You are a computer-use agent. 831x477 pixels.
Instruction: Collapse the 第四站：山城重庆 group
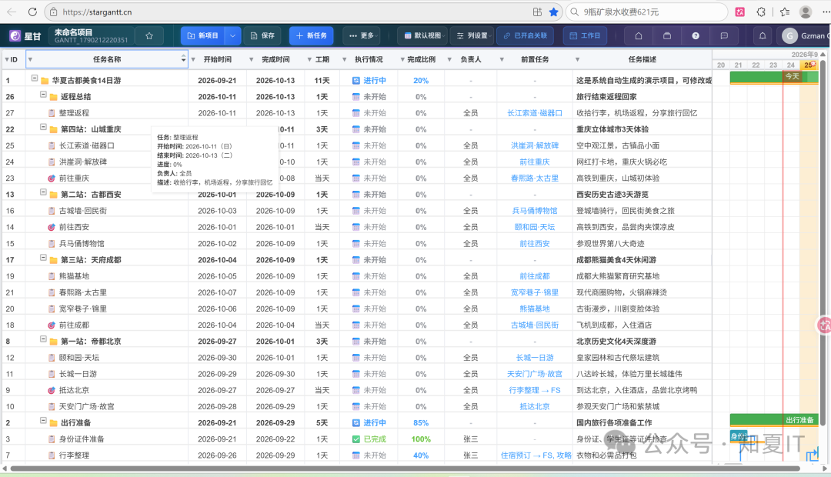coord(43,127)
